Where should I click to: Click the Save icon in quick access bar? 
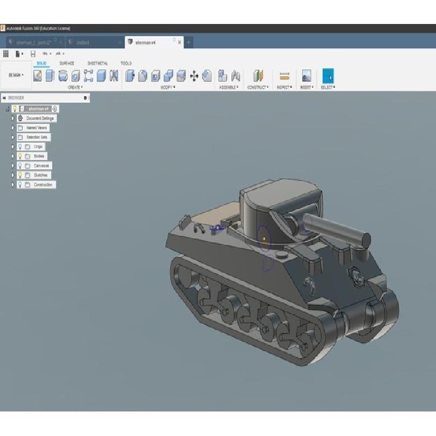33,53
